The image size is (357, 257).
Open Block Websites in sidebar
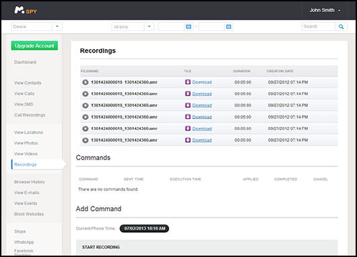(x=29, y=214)
